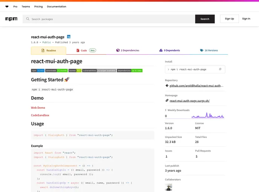
Task: Click the heart icon in top bar
Action: (x=7, y=7)
